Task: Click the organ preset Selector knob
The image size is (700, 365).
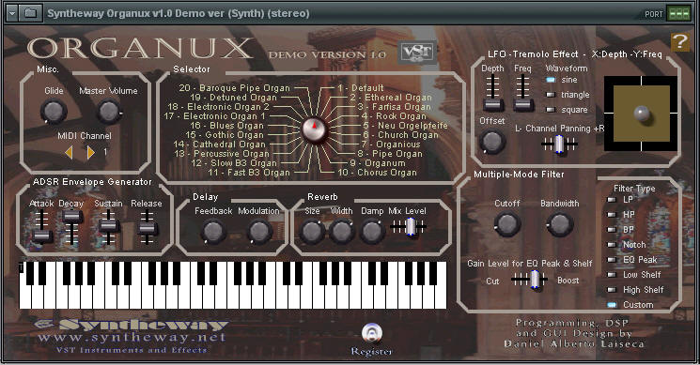Action: pos(314,129)
